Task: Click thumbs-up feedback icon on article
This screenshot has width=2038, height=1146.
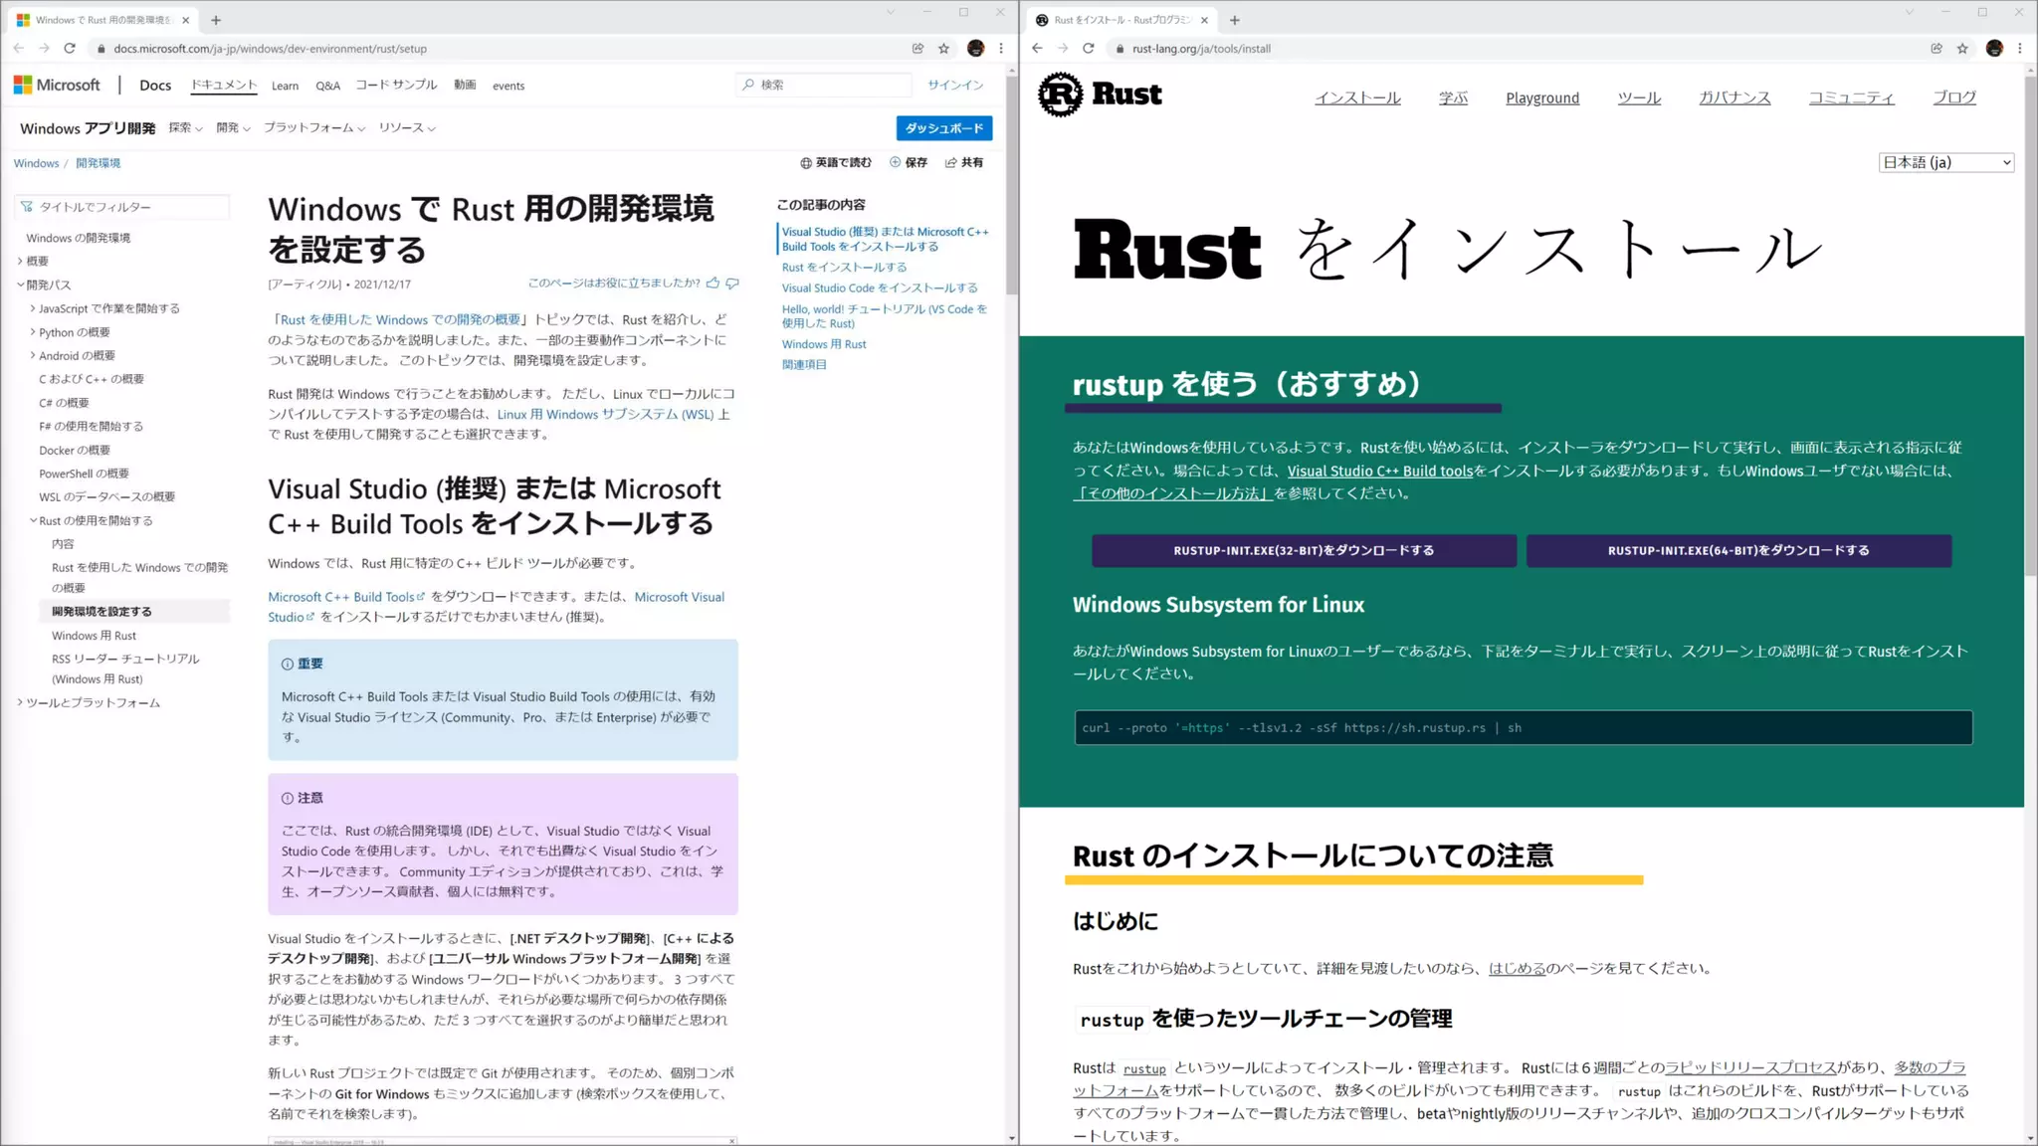Action: (713, 284)
